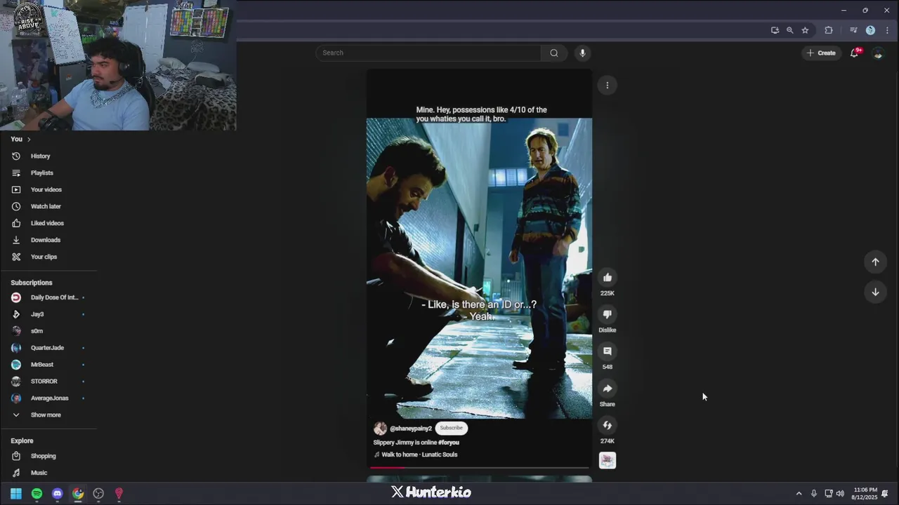
Task: Open OBS Studio from the taskbar
Action: pos(98,494)
